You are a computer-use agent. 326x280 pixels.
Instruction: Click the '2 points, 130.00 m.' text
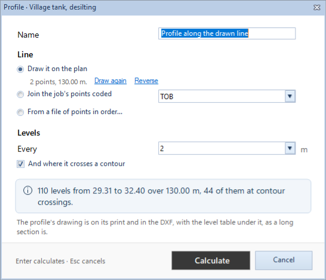point(59,82)
